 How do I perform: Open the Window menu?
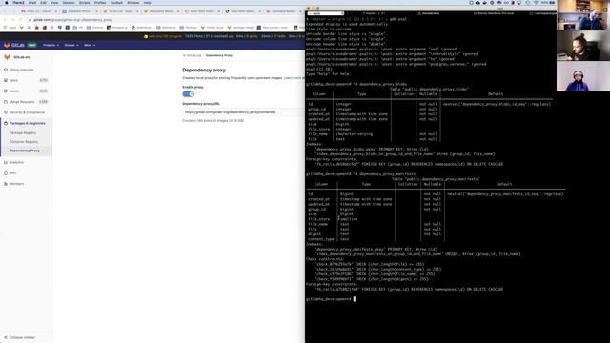coord(133,3)
